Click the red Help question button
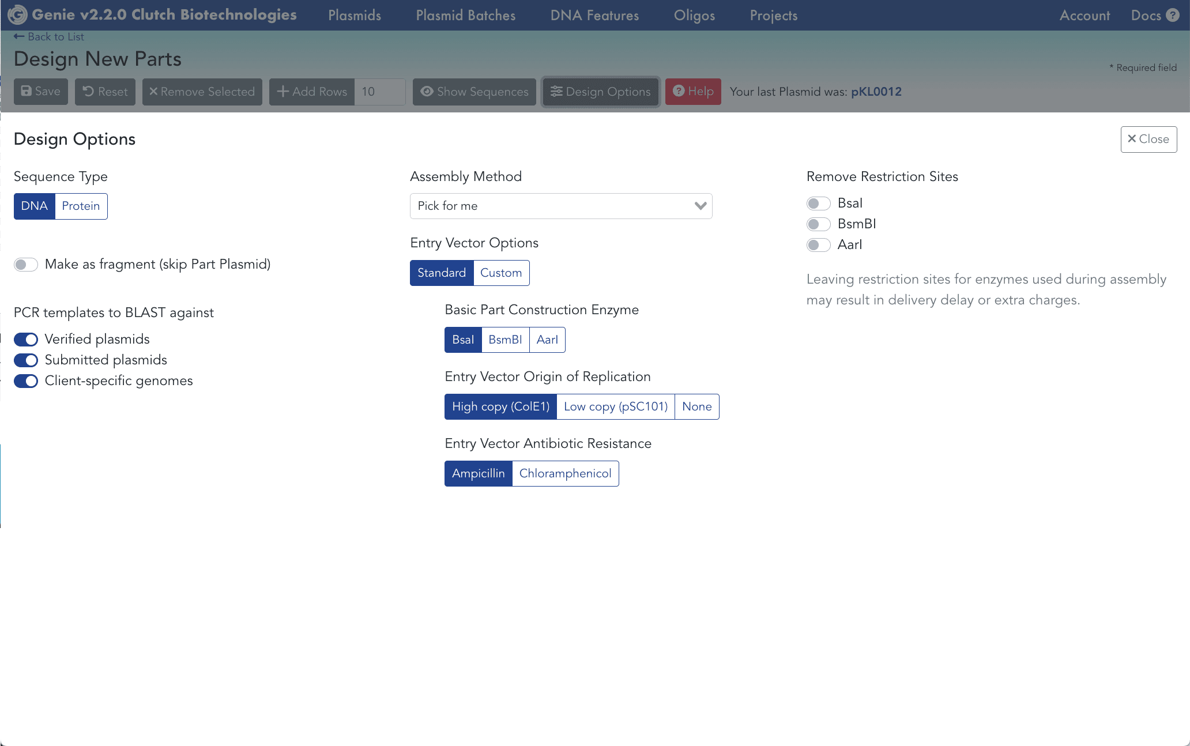 pyautogui.click(x=693, y=92)
